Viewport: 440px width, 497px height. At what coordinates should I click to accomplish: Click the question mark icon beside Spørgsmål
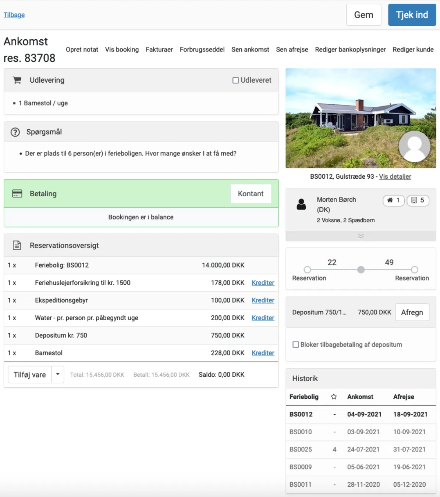[x=15, y=132]
